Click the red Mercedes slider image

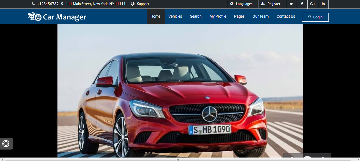coord(180,91)
